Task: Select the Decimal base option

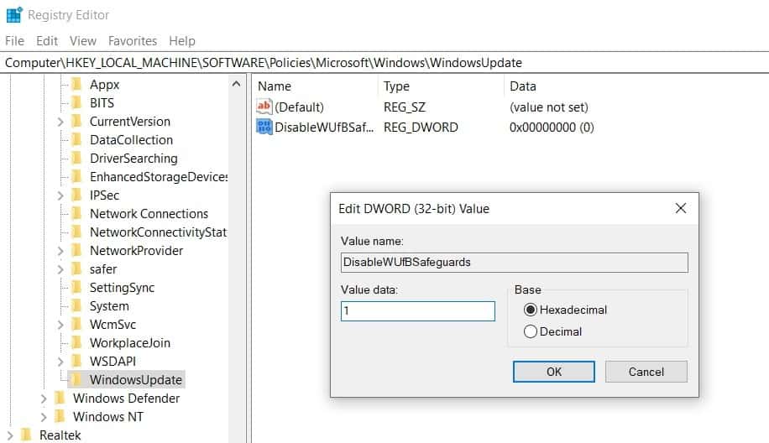Action: pyautogui.click(x=530, y=331)
